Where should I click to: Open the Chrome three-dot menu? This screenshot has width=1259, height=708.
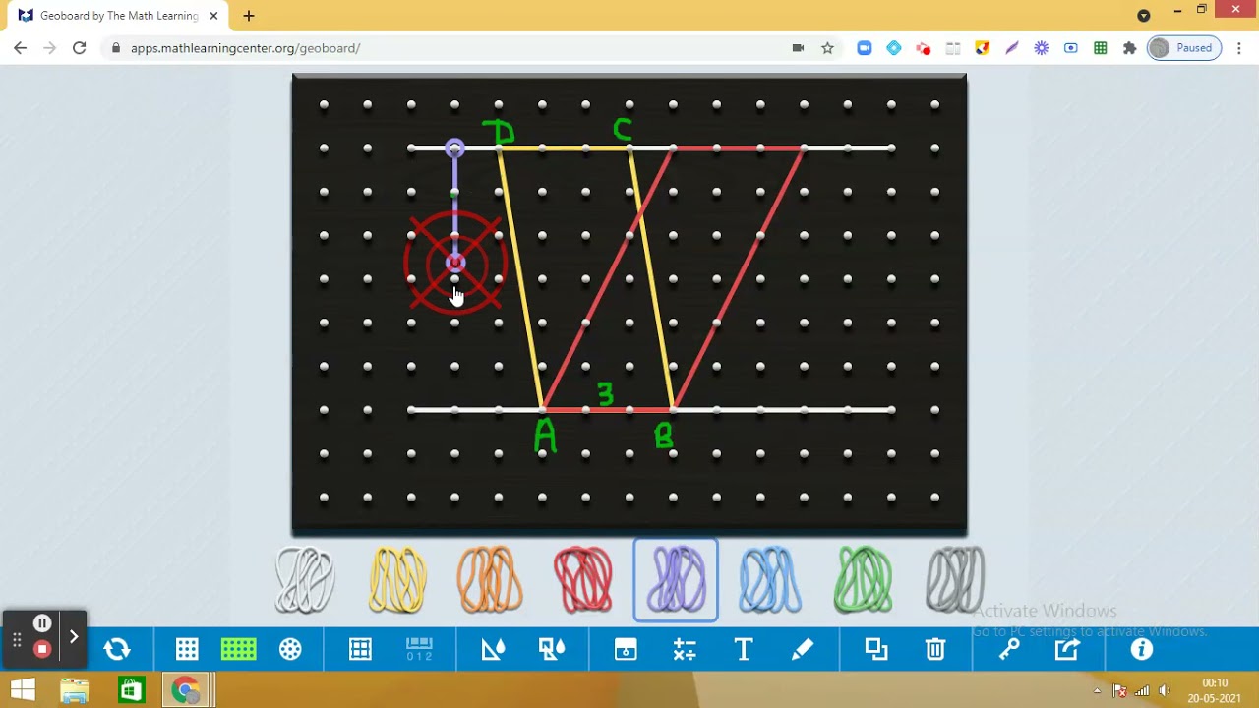1238,47
